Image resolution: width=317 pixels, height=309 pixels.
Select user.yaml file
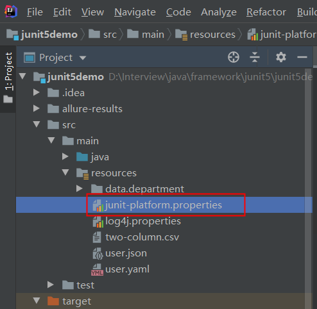coord(121,269)
